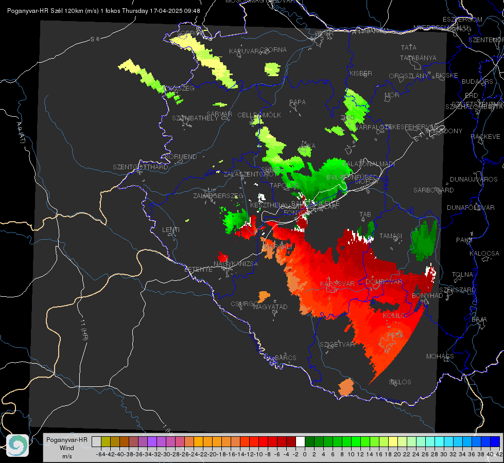Click the dark green swatch right after 0
The width and height of the screenshot is (504, 463).
(x=309, y=442)
